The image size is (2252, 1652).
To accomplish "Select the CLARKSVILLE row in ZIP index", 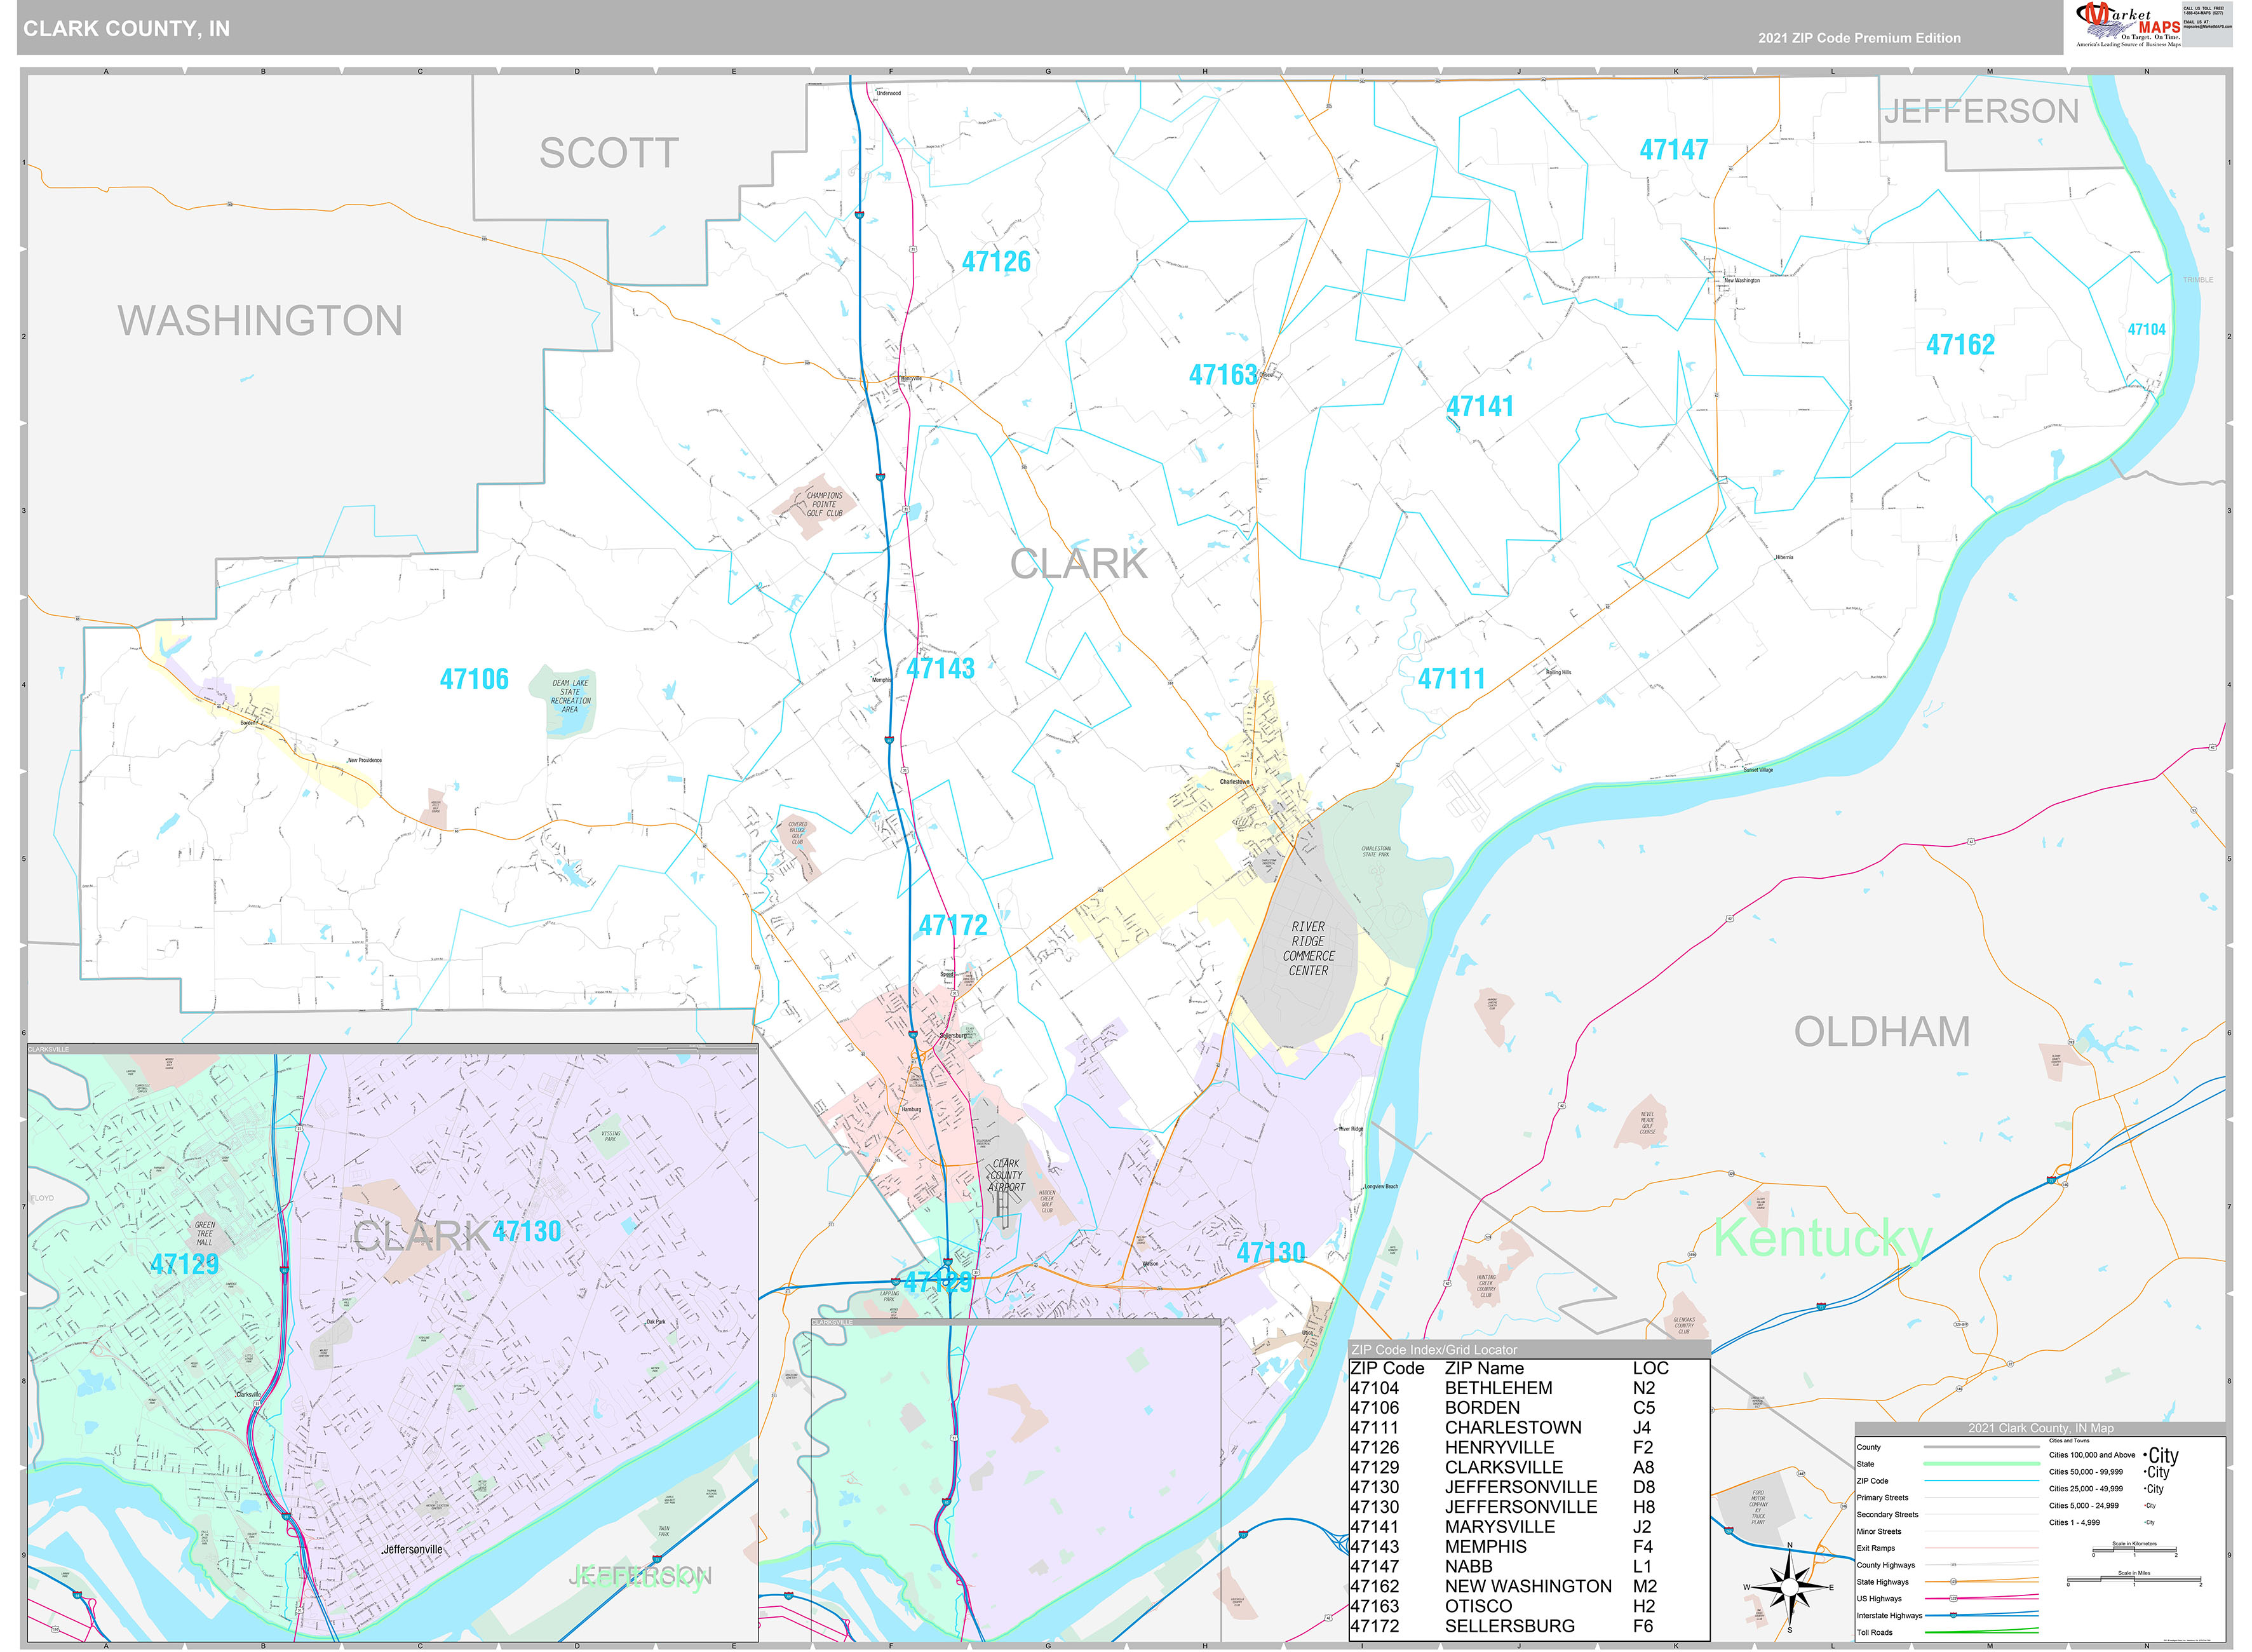I will pyautogui.click(x=1528, y=1467).
